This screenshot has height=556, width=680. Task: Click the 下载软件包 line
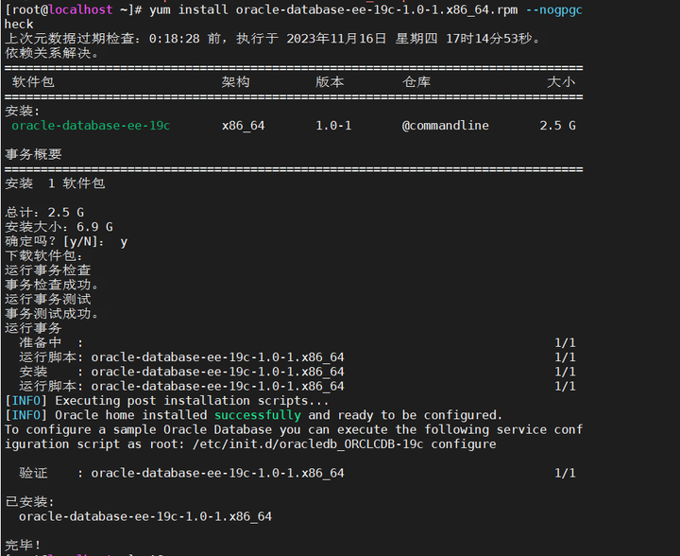coord(43,255)
